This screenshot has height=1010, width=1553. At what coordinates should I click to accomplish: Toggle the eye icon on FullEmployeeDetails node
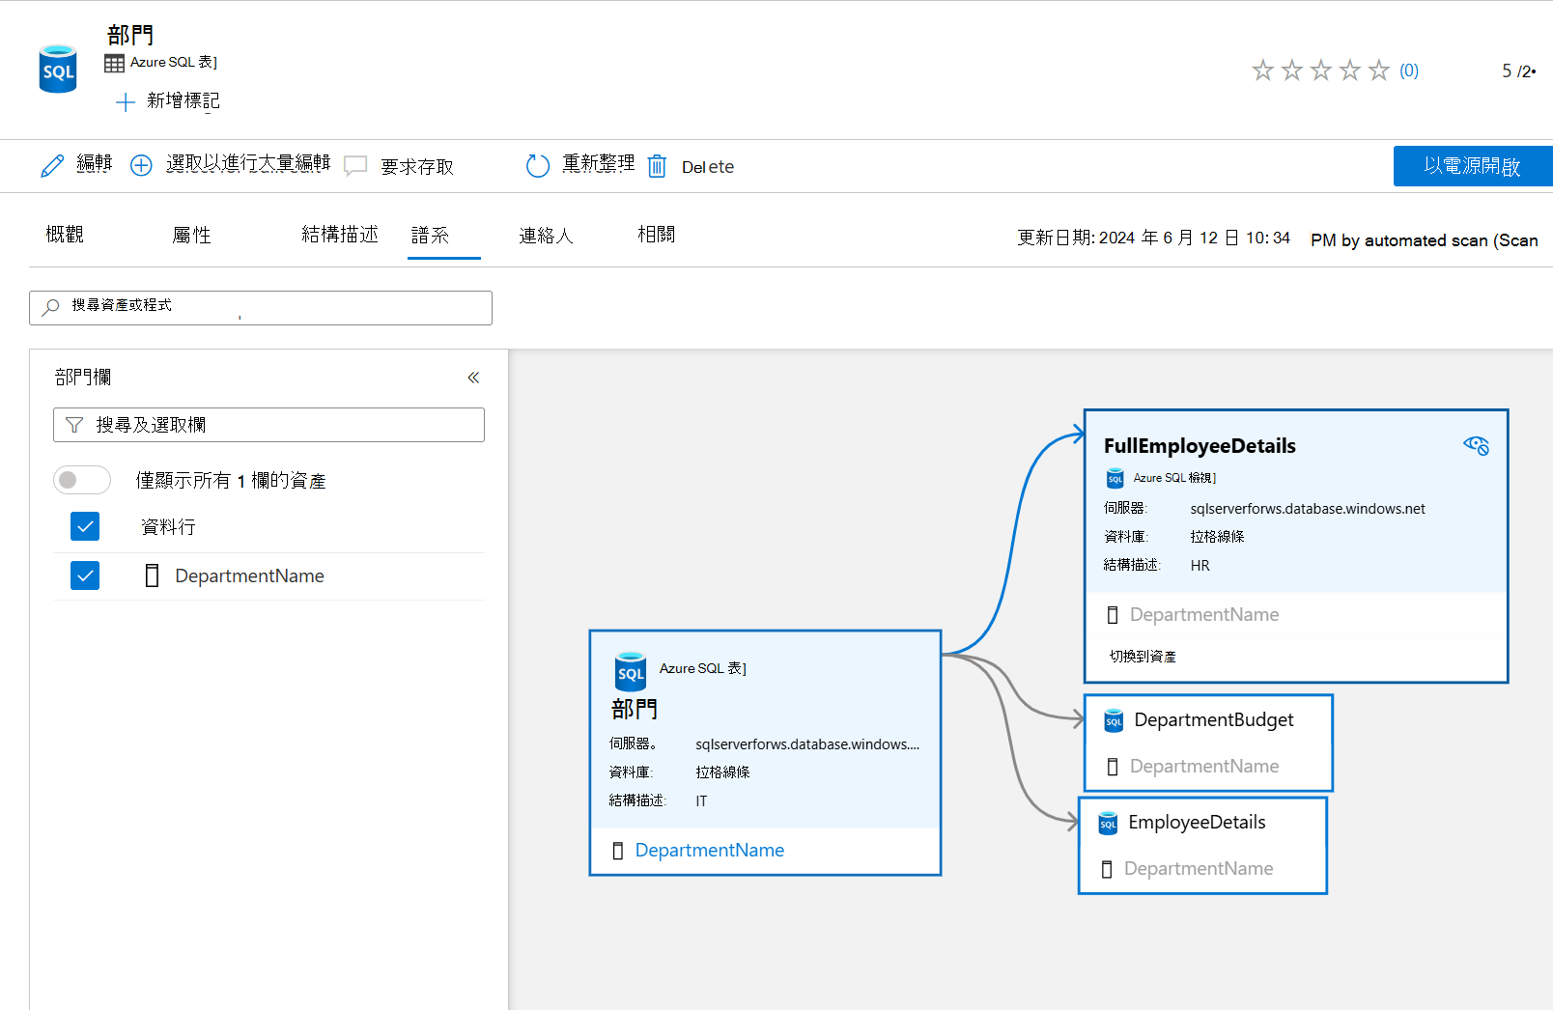[x=1476, y=445]
